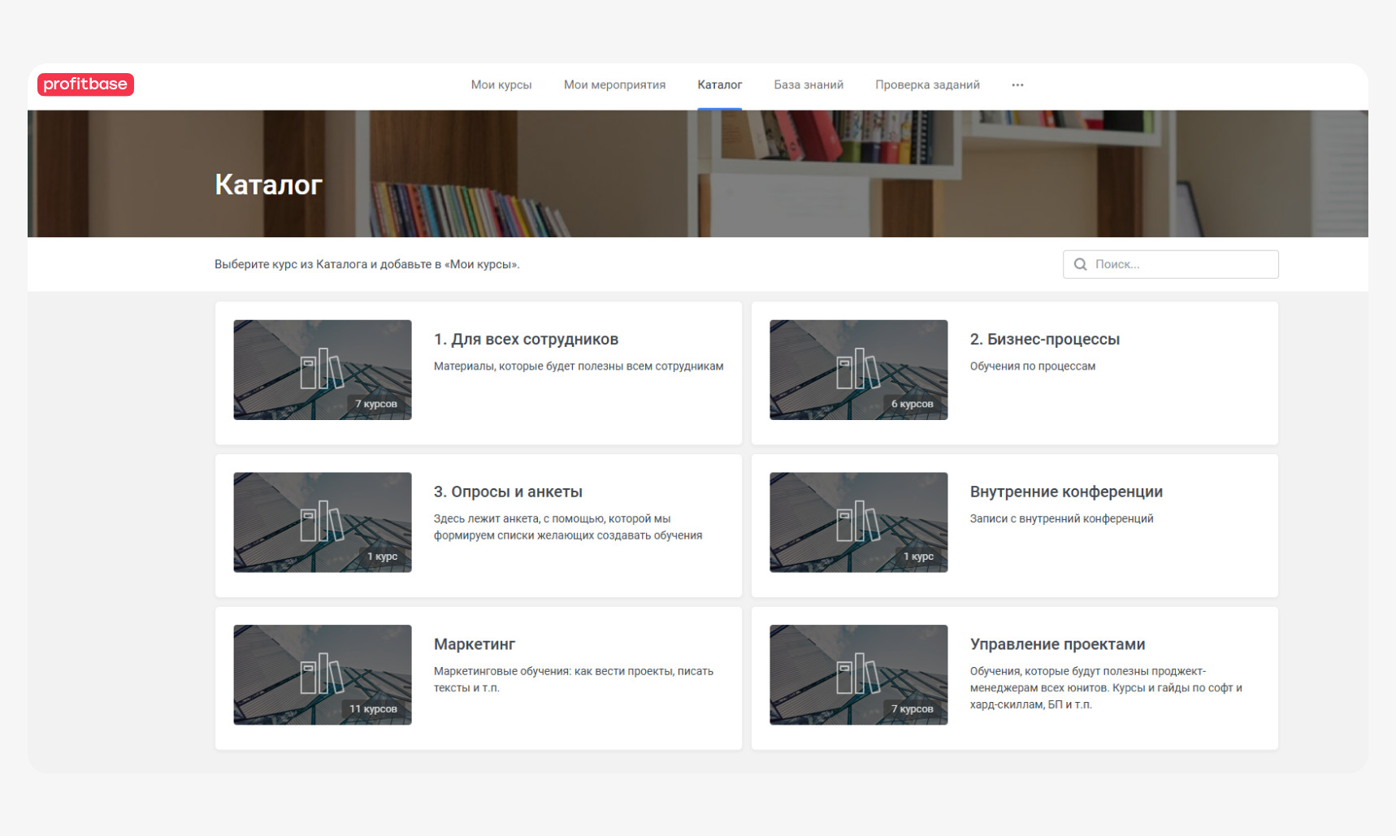Open the three-dots more menu

pos(1017,84)
